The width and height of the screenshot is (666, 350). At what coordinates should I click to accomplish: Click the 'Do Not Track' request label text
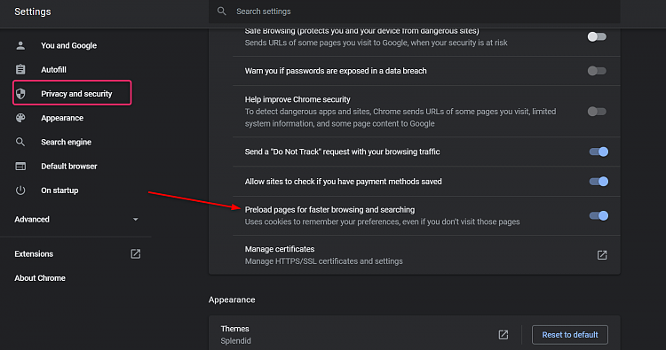pos(343,152)
